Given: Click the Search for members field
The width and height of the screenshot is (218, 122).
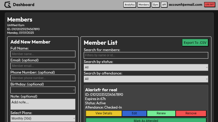Looking at the screenshot, I should pyautogui.click(x=146, y=55).
